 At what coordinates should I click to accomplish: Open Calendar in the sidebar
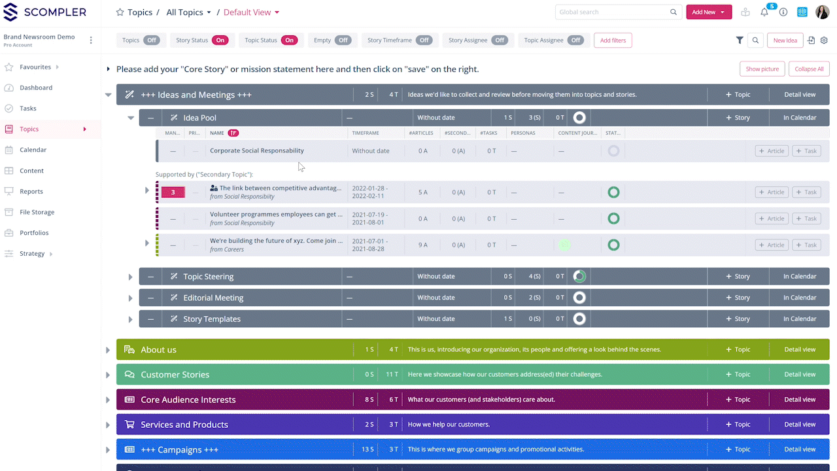tap(33, 150)
